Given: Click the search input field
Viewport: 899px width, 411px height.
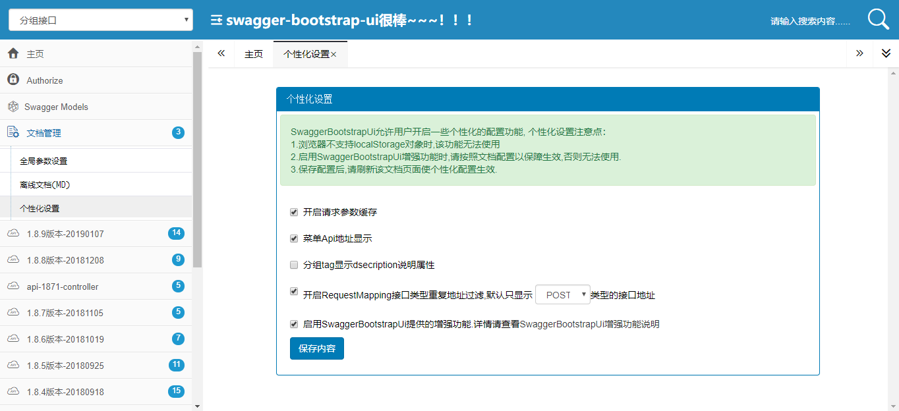Looking at the screenshot, I should coord(810,21).
